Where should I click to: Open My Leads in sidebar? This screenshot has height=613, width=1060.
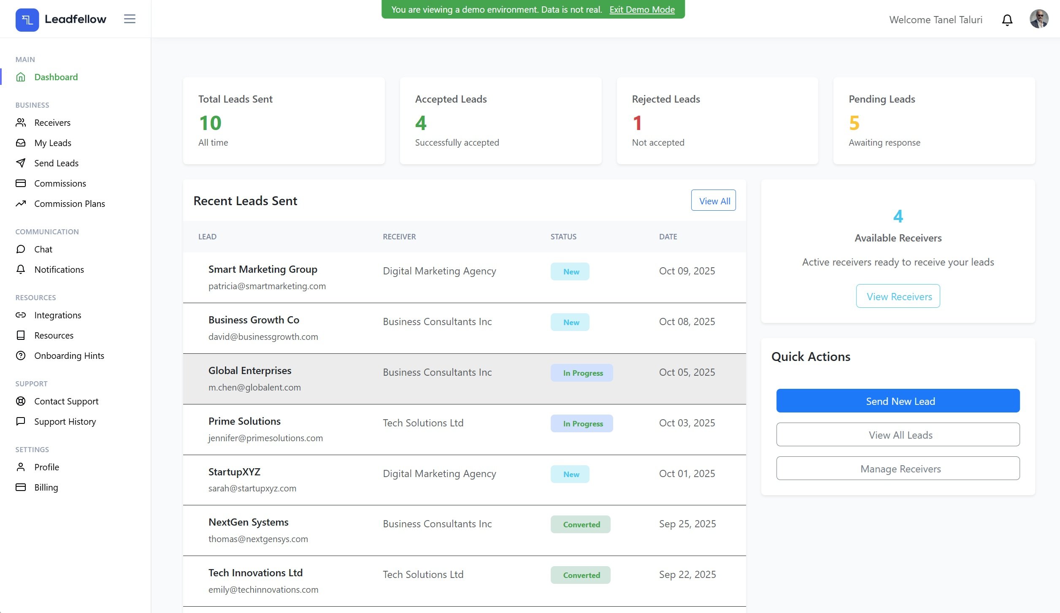point(53,143)
